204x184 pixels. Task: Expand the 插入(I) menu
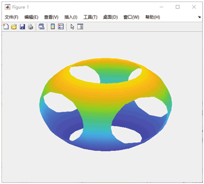71,17
